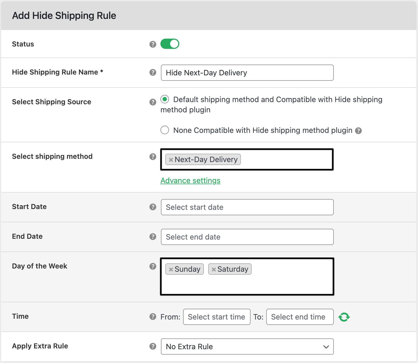This screenshot has width=418, height=363.
Task: Click help icon for Select Shipping Source
Action: point(153,102)
